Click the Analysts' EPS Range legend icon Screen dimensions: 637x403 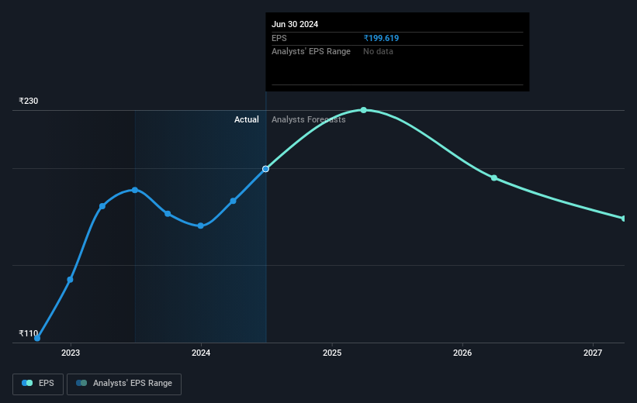[81, 383]
